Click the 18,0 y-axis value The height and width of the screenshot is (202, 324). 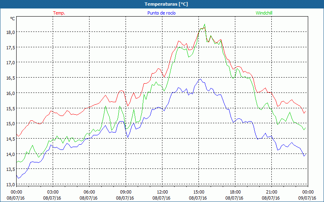click(11, 32)
